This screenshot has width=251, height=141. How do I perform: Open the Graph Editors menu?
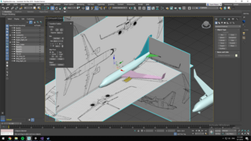(69, 5)
